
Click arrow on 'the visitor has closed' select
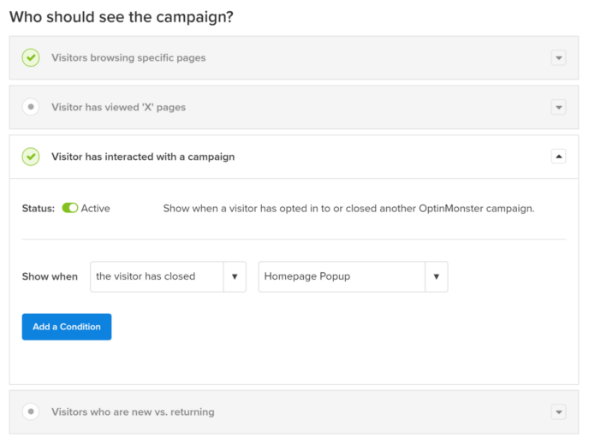coord(235,276)
